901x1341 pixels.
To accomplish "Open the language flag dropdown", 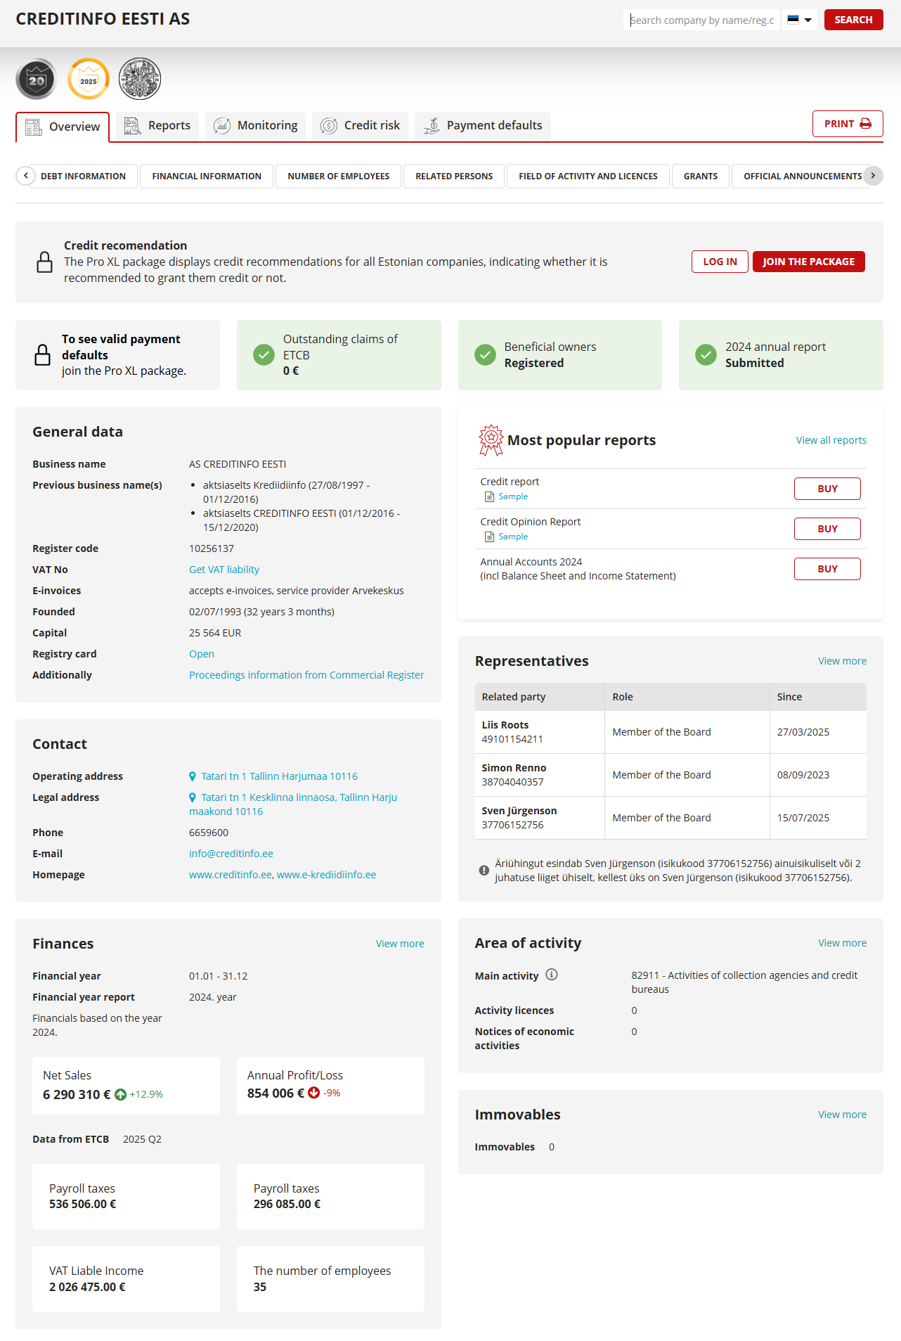I will (x=800, y=20).
